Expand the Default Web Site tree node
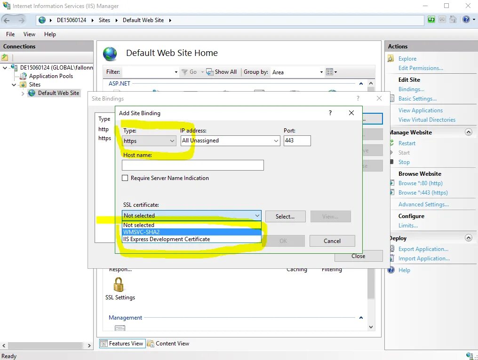 [x=23, y=93]
